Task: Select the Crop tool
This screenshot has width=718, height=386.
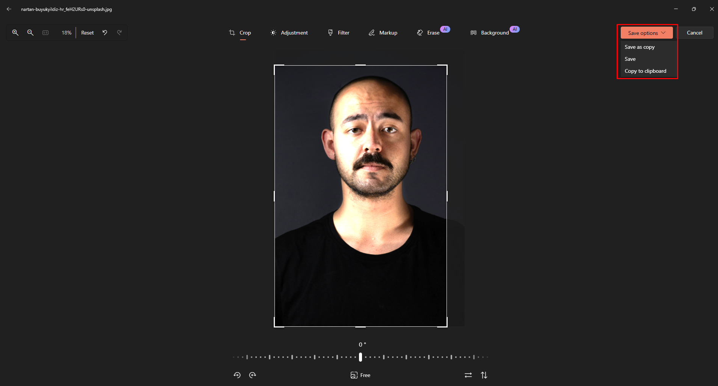Action: 240,33
